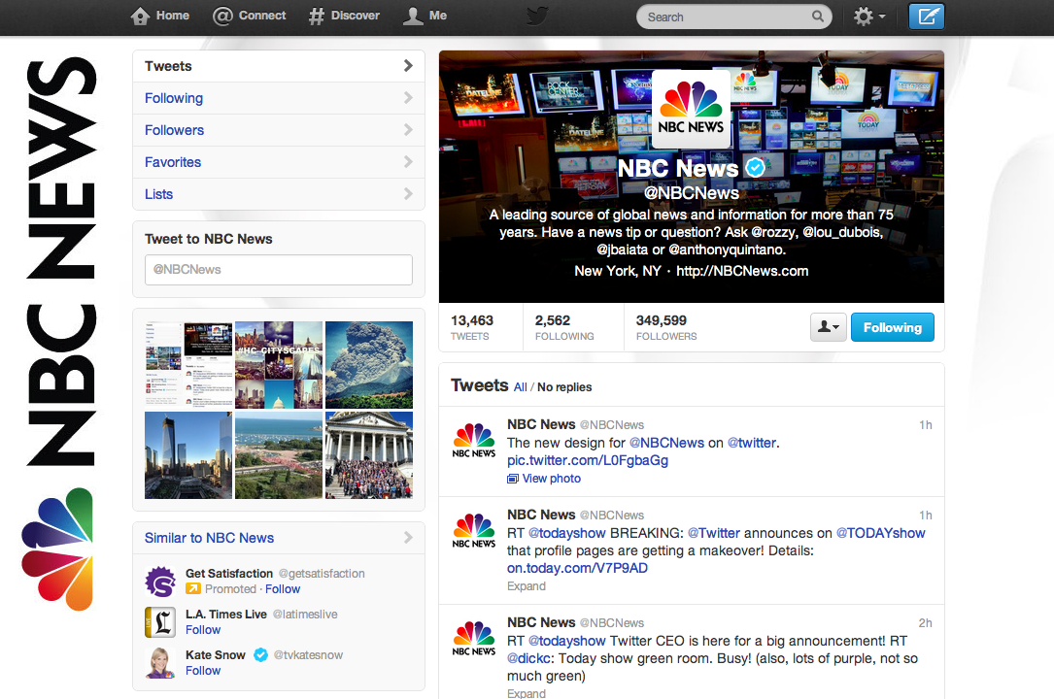The width and height of the screenshot is (1054, 699).
Task: Open the pic.twitter.com/L0FgbaGg link
Action: click(x=588, y=460)
